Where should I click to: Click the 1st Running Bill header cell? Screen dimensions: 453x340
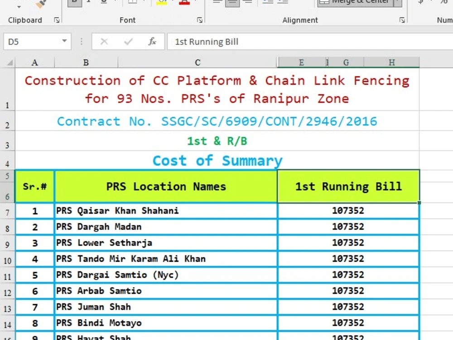[348, 187]
